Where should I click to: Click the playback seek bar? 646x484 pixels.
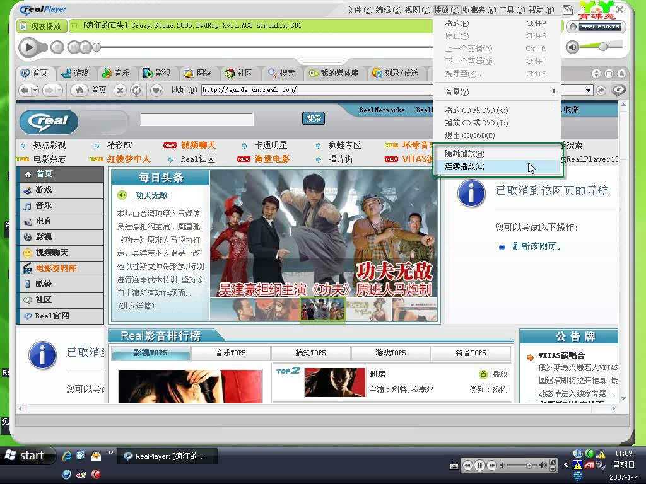(264, 47)
